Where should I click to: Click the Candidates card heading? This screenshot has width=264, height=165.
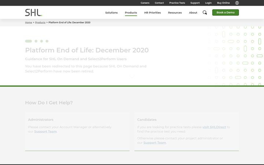click(x=147, y=120)
